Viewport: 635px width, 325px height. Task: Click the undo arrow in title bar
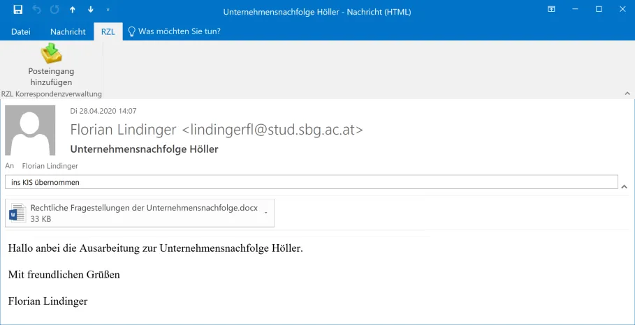tap(36, 10)
